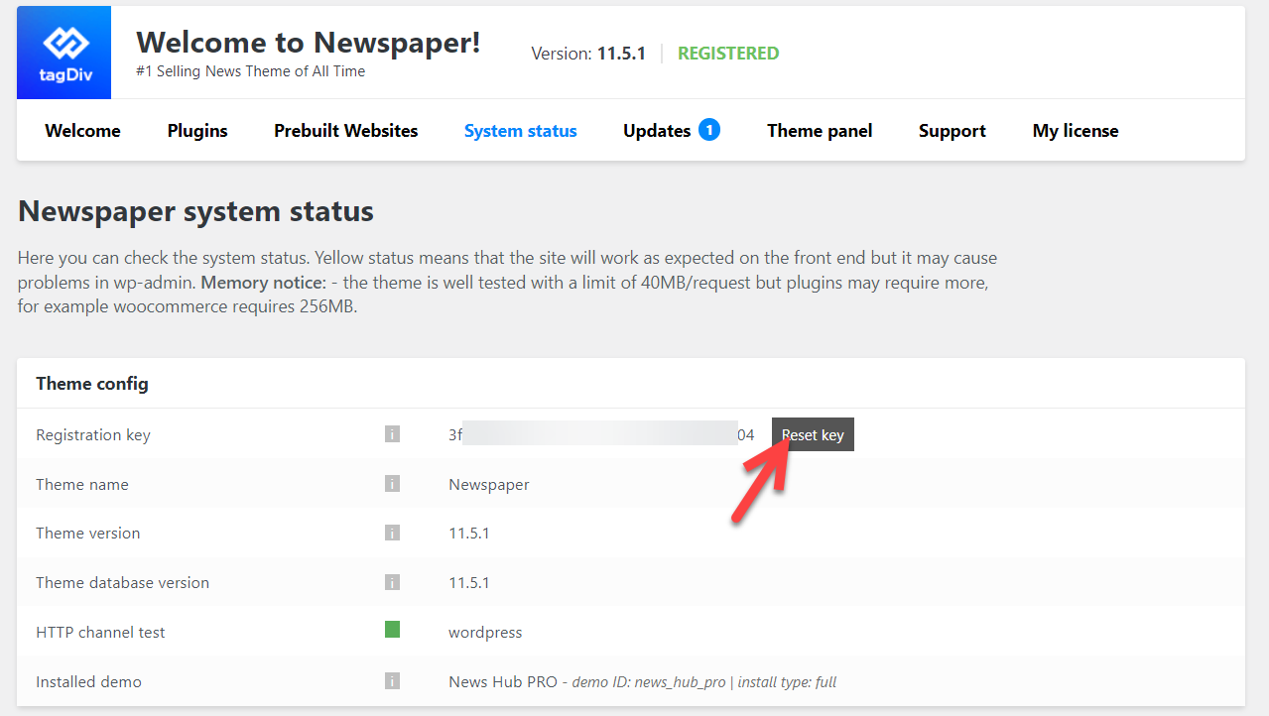
Task: Click the Updates notification badge showing 1
Action: click(708, 129)
